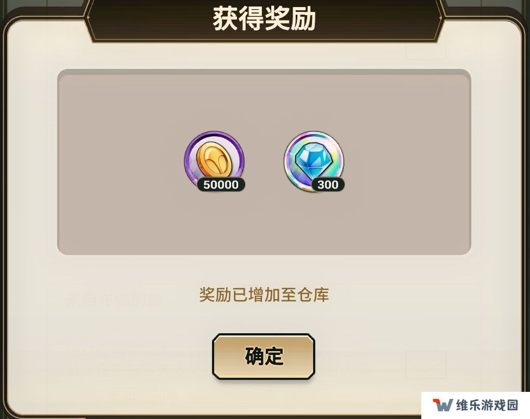The image size is (530, 419).
Task: Click empty gray reward panel left of coin
Action: click(x=121, y=162)
